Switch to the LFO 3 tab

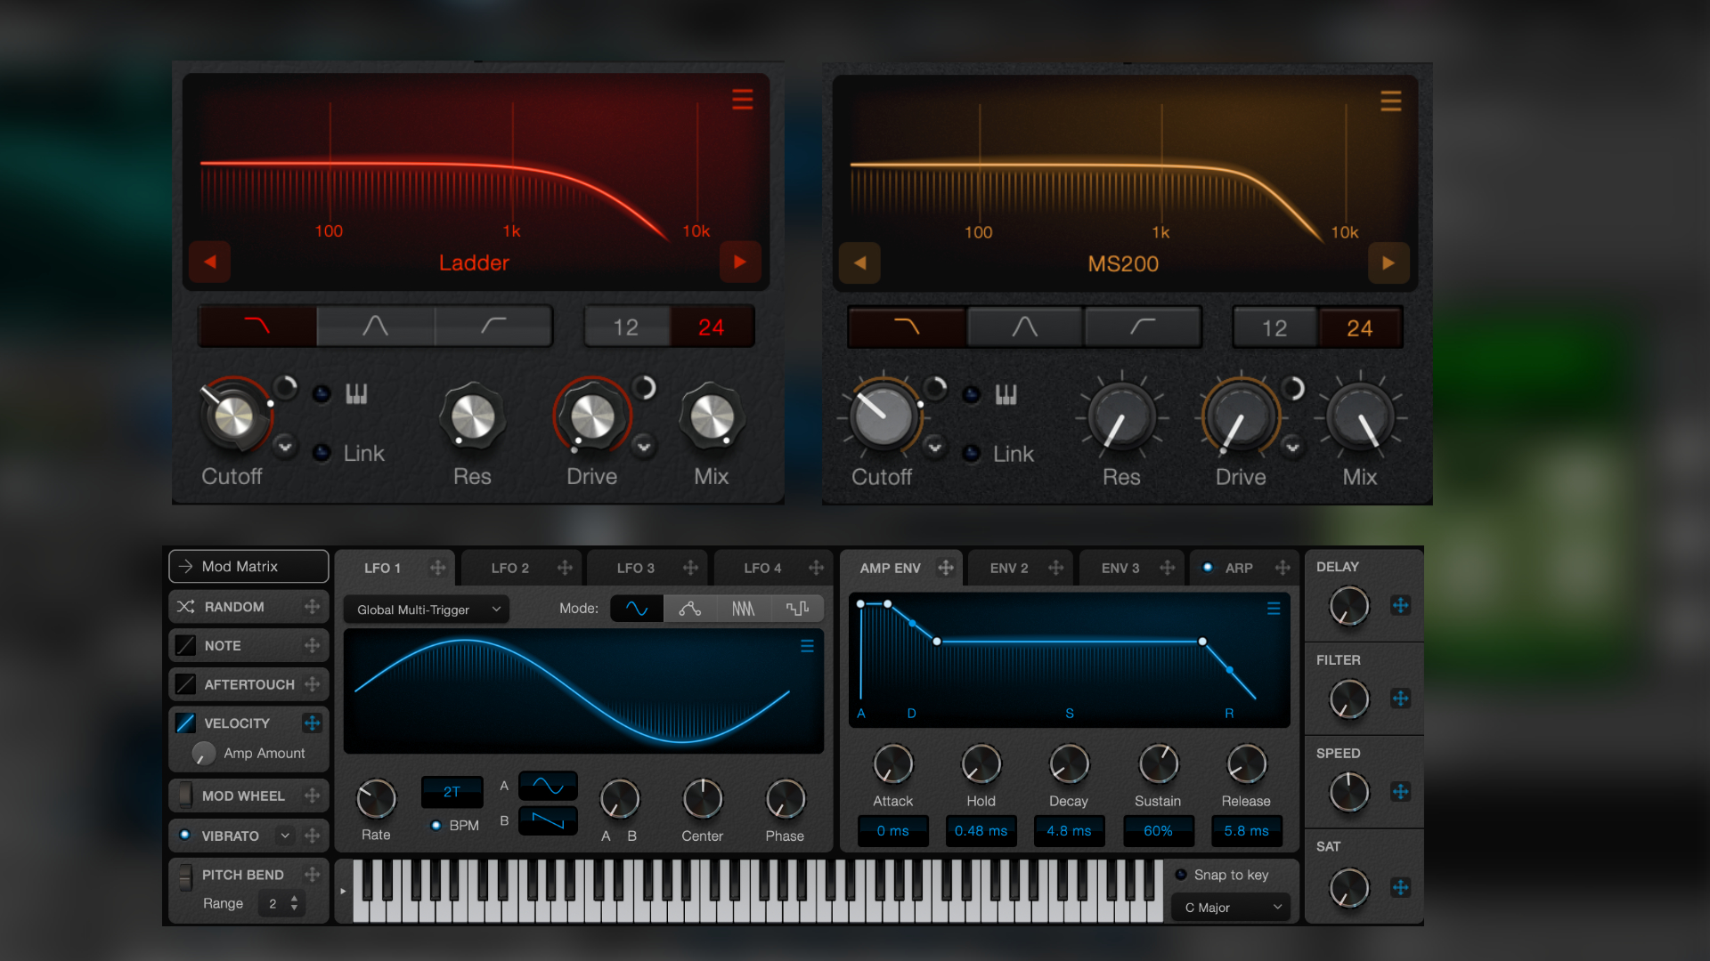pyautogui.click(x=635, y=568)
